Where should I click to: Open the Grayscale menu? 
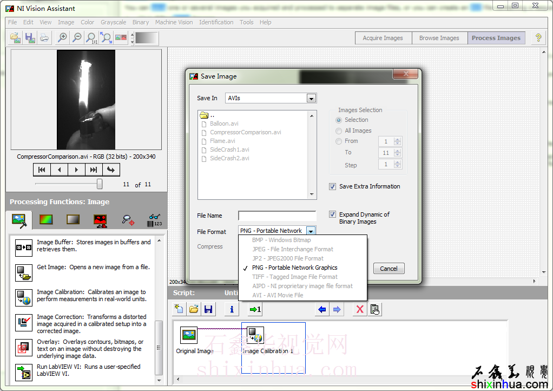click(114, 22)
